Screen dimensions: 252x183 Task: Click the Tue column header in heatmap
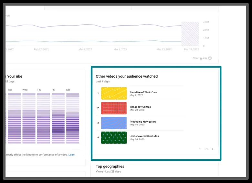(10, 90)
